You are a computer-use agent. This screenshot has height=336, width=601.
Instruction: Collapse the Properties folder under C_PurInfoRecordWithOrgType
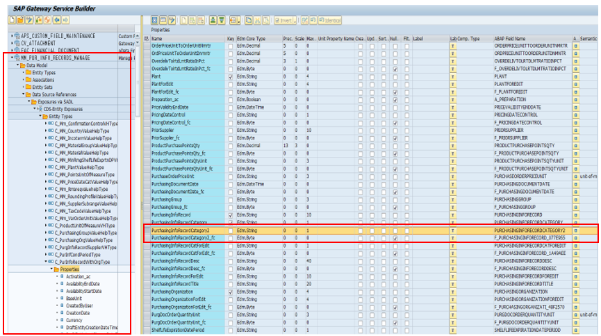point(51,269)
